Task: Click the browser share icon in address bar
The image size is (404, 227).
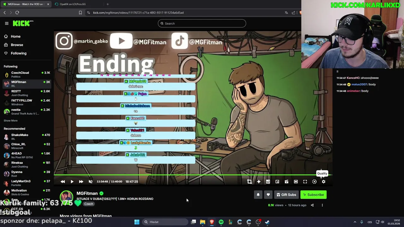Action: (294, 13)
